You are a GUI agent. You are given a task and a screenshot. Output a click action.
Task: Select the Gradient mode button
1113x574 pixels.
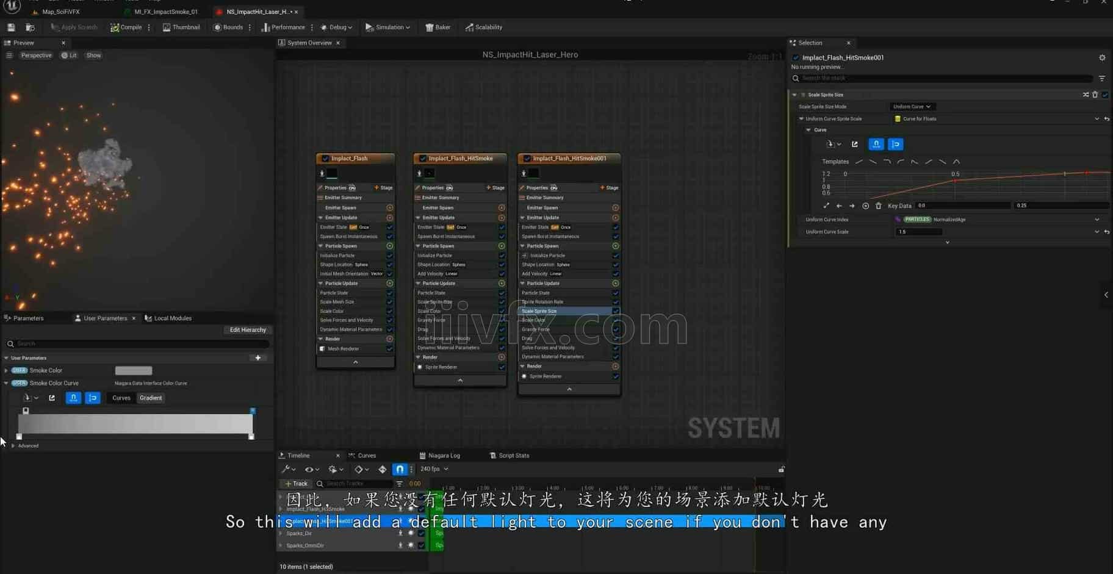point(151,398)
